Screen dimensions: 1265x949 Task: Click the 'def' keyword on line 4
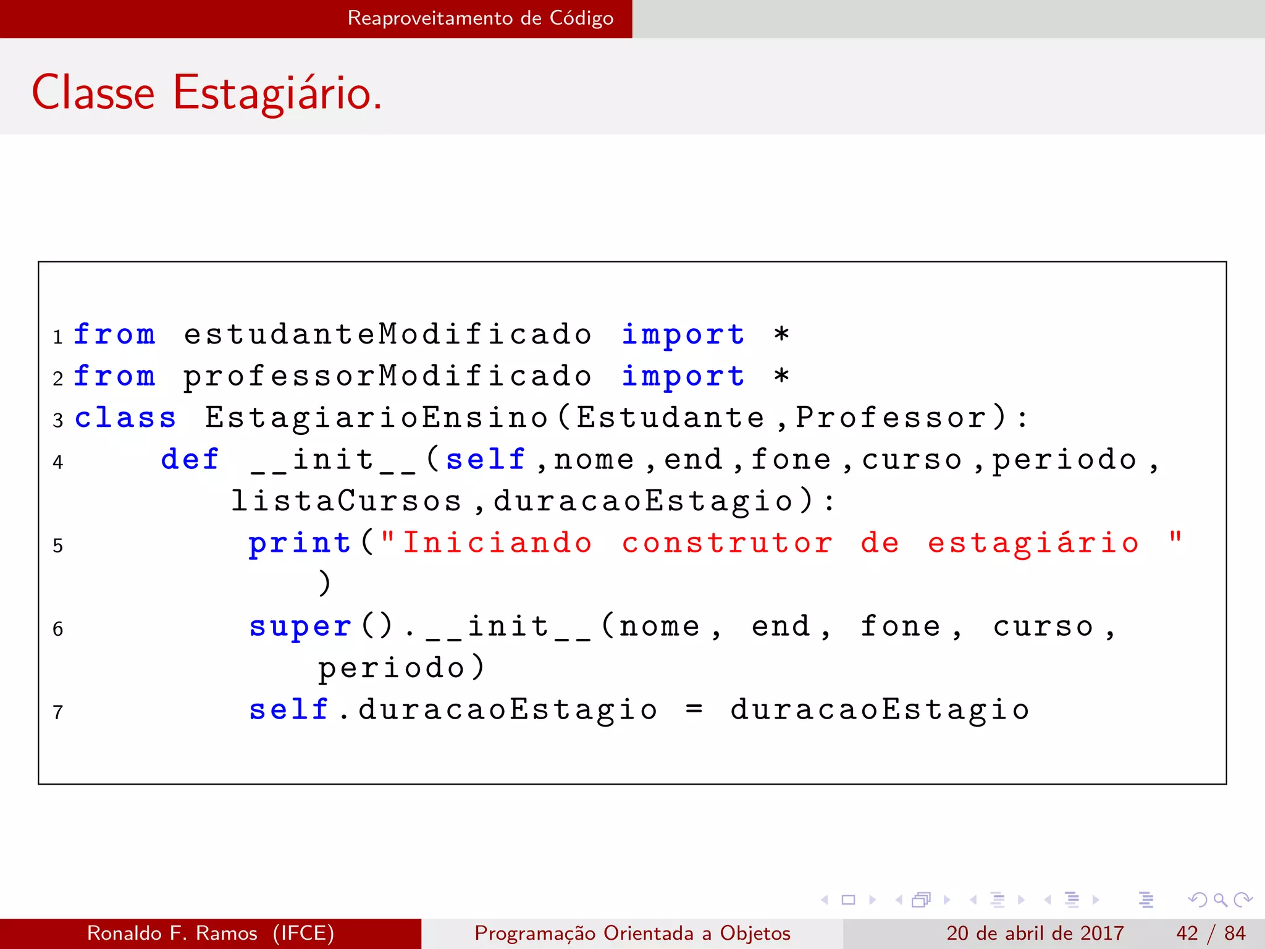(190, 460)
